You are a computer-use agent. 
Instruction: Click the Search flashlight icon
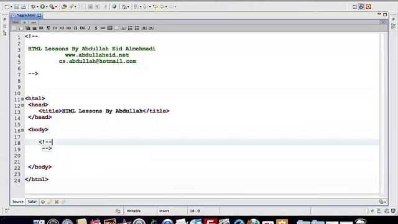tap(72, 7)
